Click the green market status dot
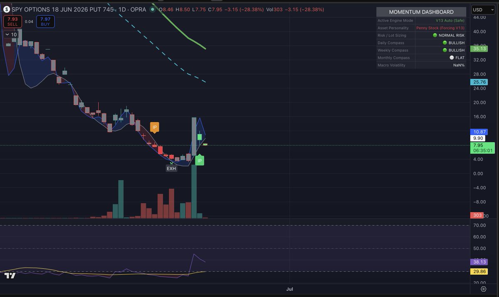The image size is (499, 297). [x=153, y=9]
